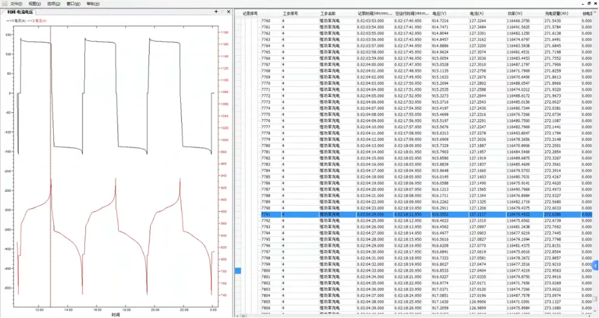Open the 文件(F) menu
Screen dimensions: 599x318
pos(16,4)
